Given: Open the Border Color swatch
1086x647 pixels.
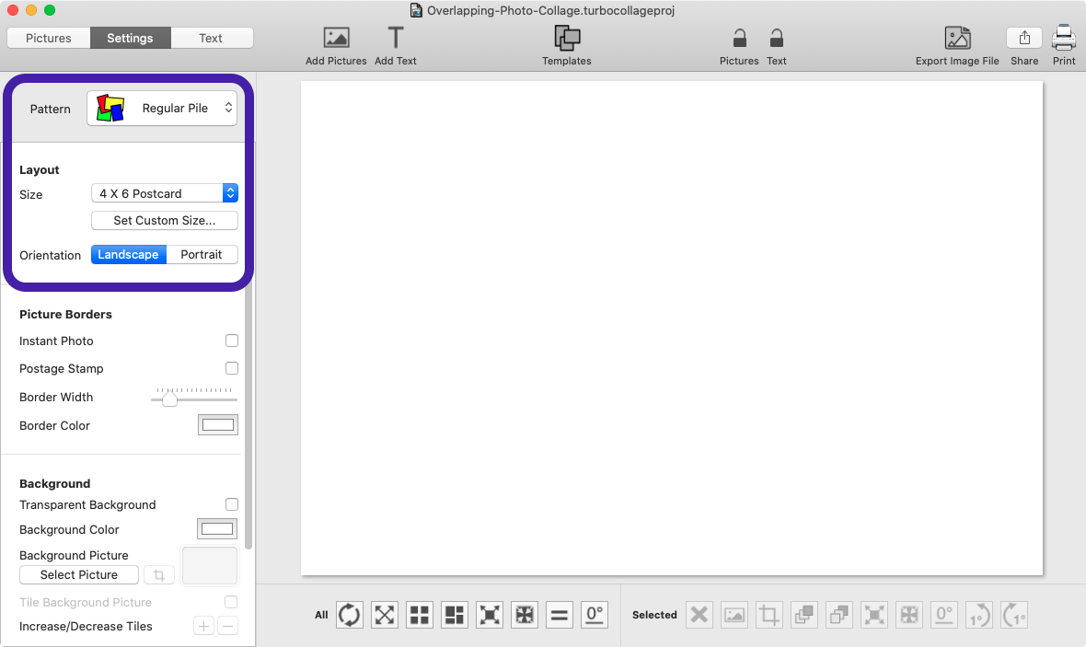Looking at the screenshot, I should (x=218, y=425).
